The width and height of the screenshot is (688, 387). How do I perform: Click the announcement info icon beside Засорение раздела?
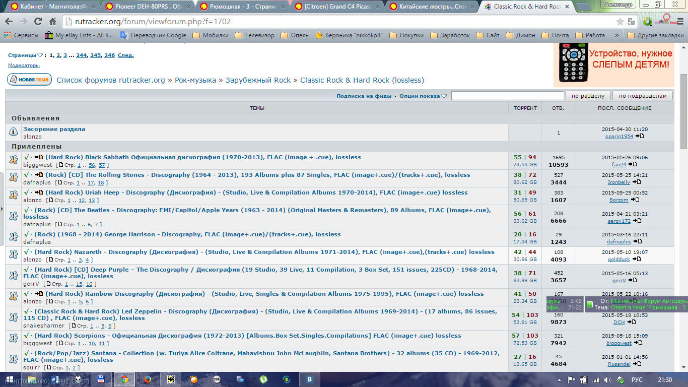click(x=14, y=133)
